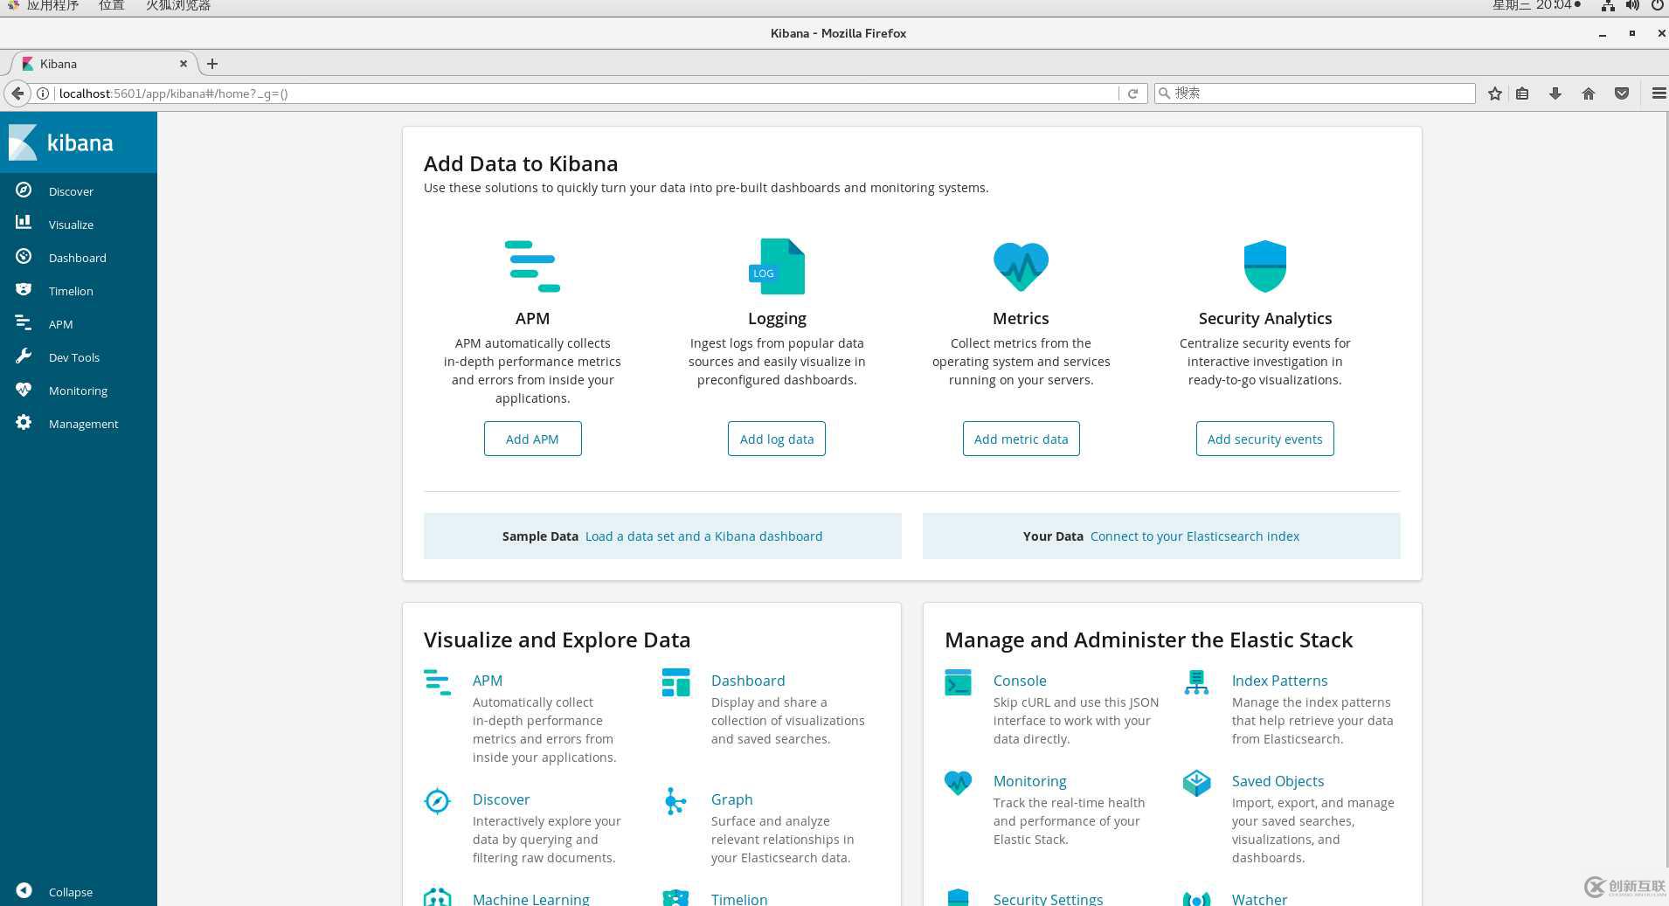
Task: Click the Monitoring heart icon in sidebar
Action: (24, 390)
